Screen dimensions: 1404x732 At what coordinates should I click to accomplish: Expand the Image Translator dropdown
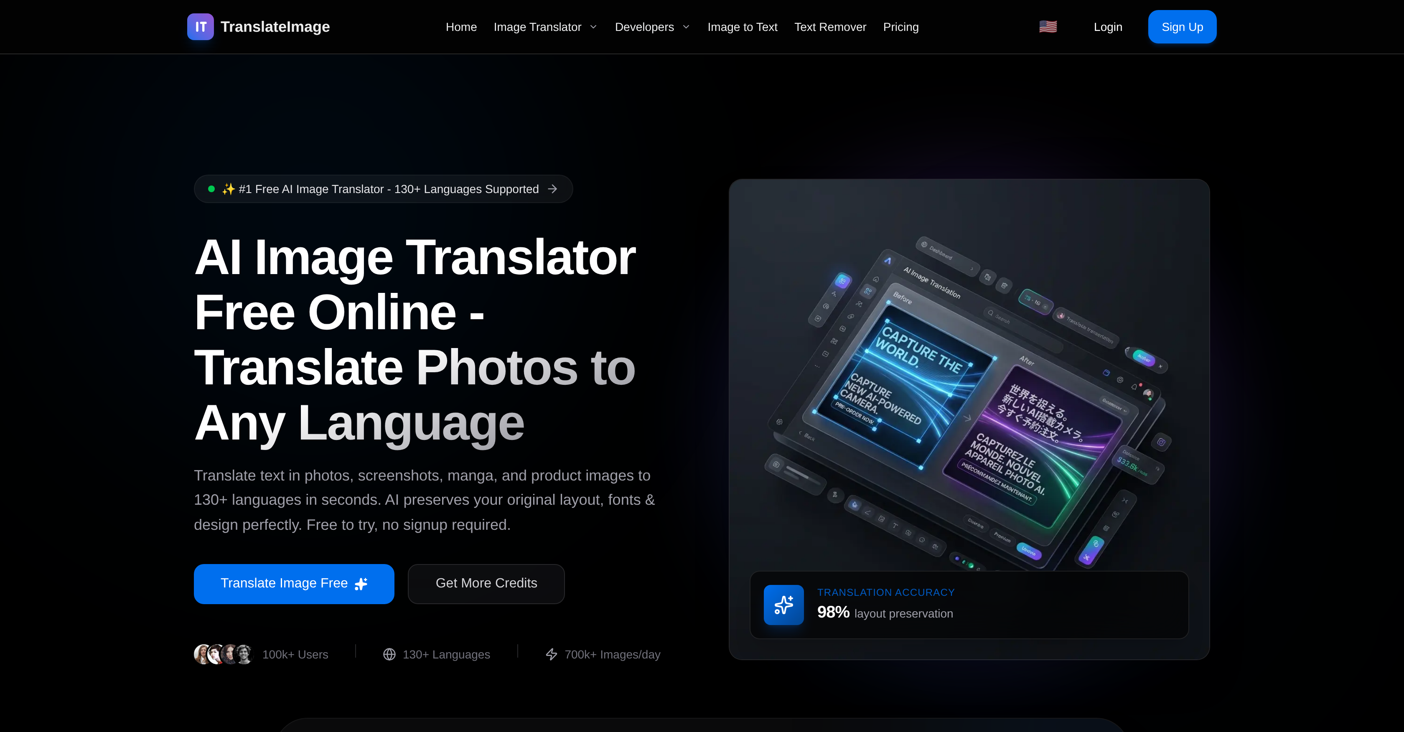pyautogui.click(x=545, y=27)
